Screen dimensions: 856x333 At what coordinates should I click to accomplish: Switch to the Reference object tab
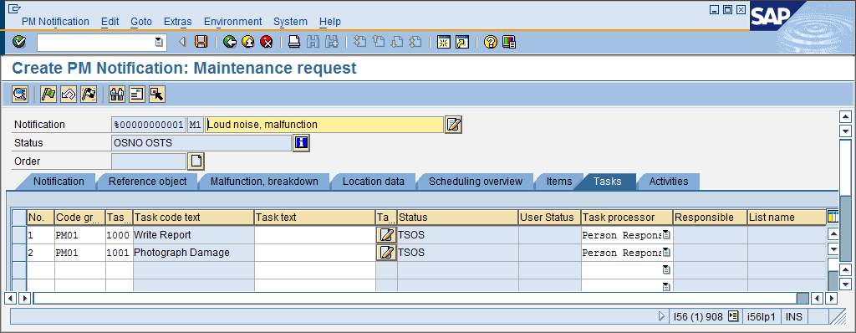(147, 182)
